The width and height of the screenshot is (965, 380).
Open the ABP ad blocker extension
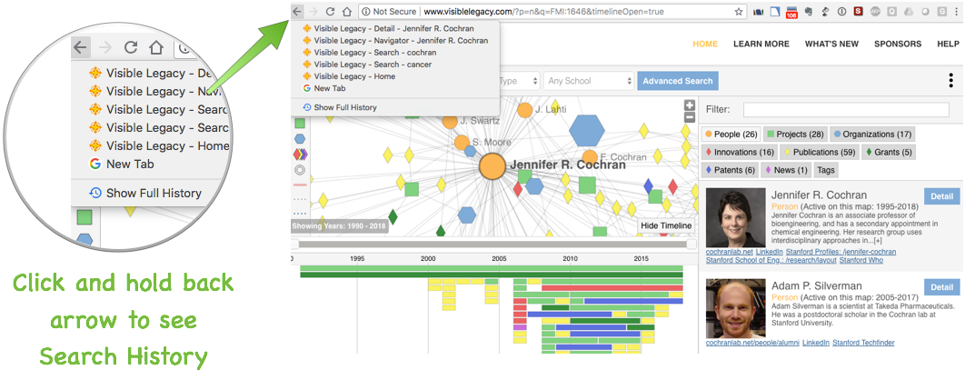point(874,11)
